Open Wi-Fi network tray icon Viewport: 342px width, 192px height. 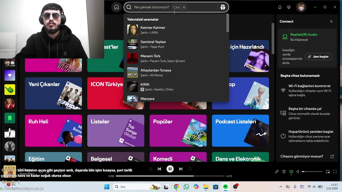point(309,187)
